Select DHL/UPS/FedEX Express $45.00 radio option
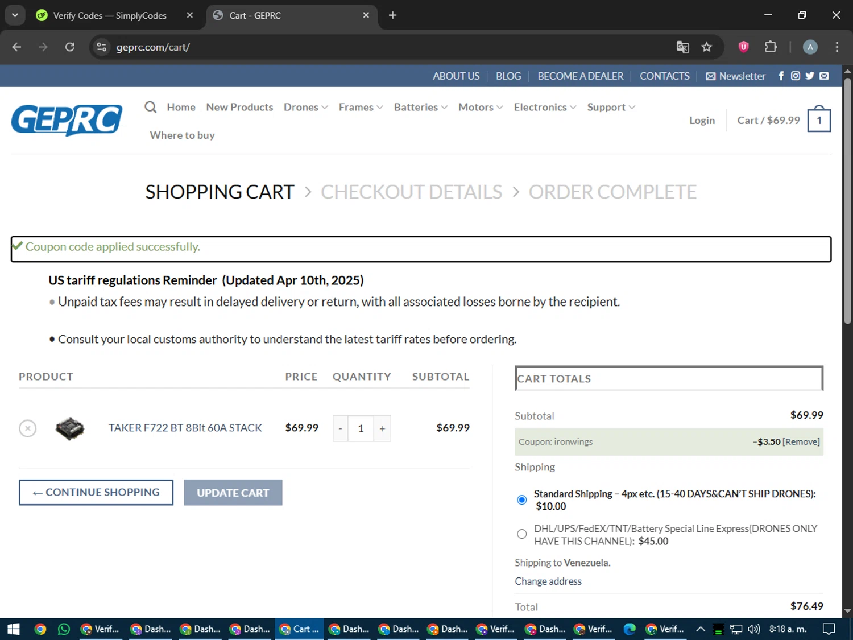The height and width of the screenshot is (640, 853). 521,534
